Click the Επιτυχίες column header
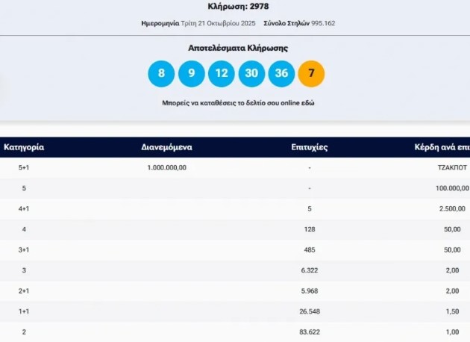This screenshot has width=470, height=342. click(x=309, y=147)
